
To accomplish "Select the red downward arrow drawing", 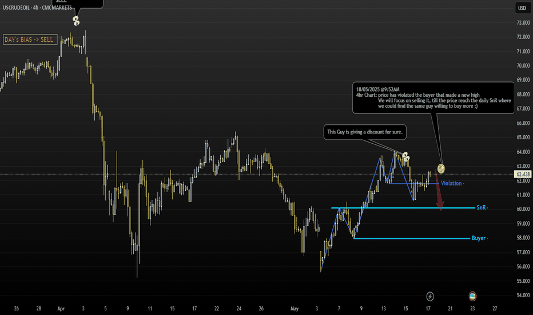I will (439, 191).
